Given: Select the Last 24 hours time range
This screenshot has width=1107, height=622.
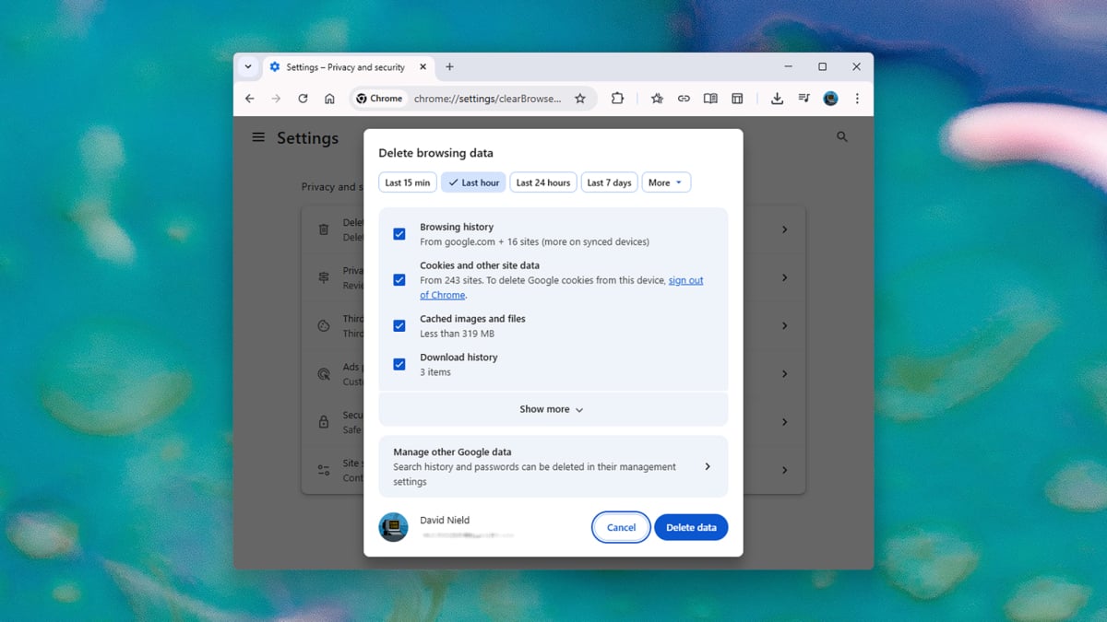Looking at the screenshot, I should [543, 182].
